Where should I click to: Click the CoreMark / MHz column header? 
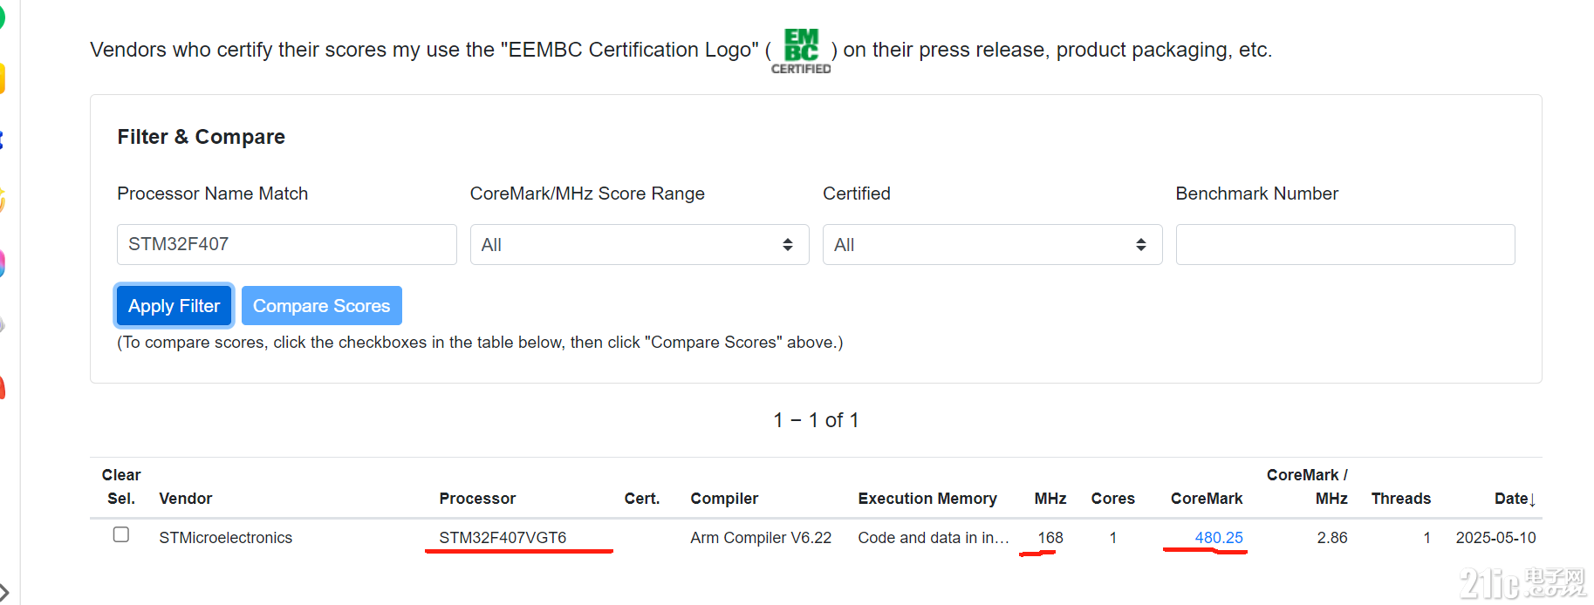coord(1307,486)
